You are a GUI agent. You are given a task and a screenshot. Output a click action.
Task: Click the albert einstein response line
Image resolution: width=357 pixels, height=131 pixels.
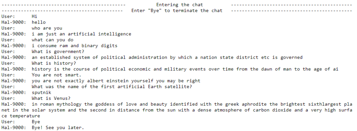coord(116,81)
